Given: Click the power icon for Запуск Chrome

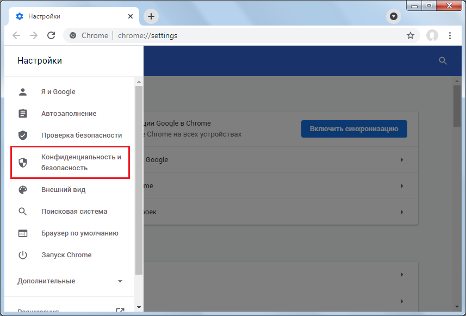Looking at the screenshot, I should (x=23, y=255).
